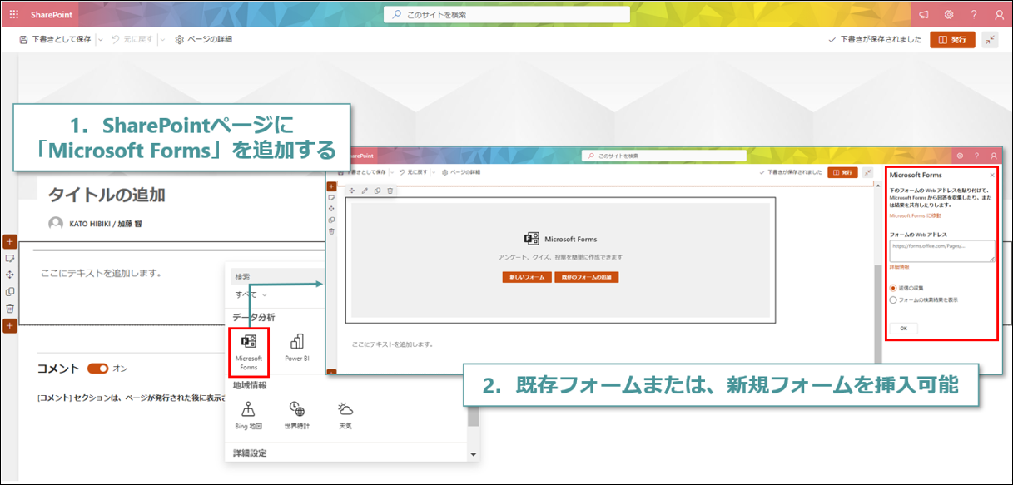
Task: Click the move section icon on main page's left toolbar
Action: coord(10,275)
